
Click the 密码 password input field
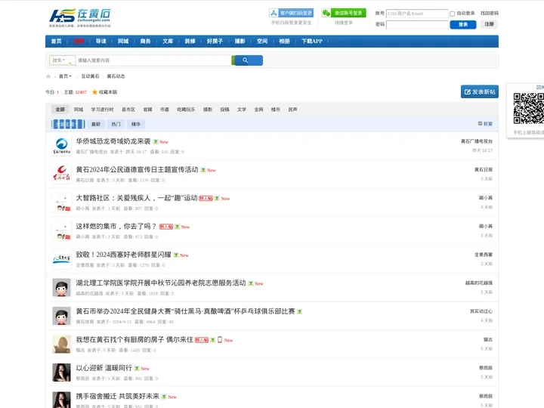417,25
